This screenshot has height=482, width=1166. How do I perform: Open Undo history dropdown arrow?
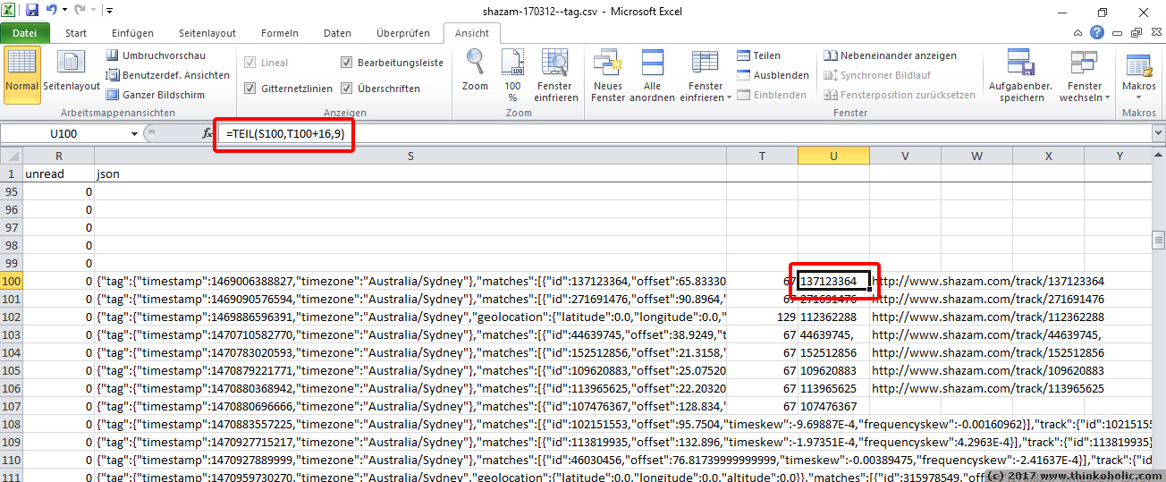[63, 11]
